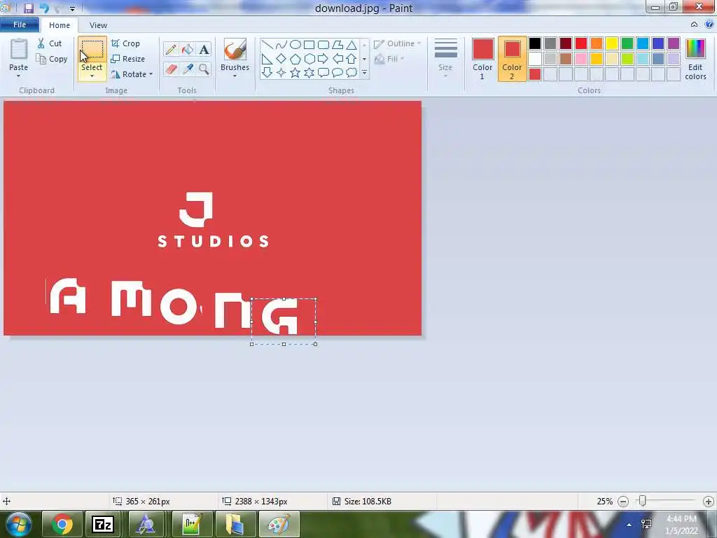Image resolution: width=717 pixels, height=538 pixels.
Task: Select the Text tool
Action: coord(204,50)
